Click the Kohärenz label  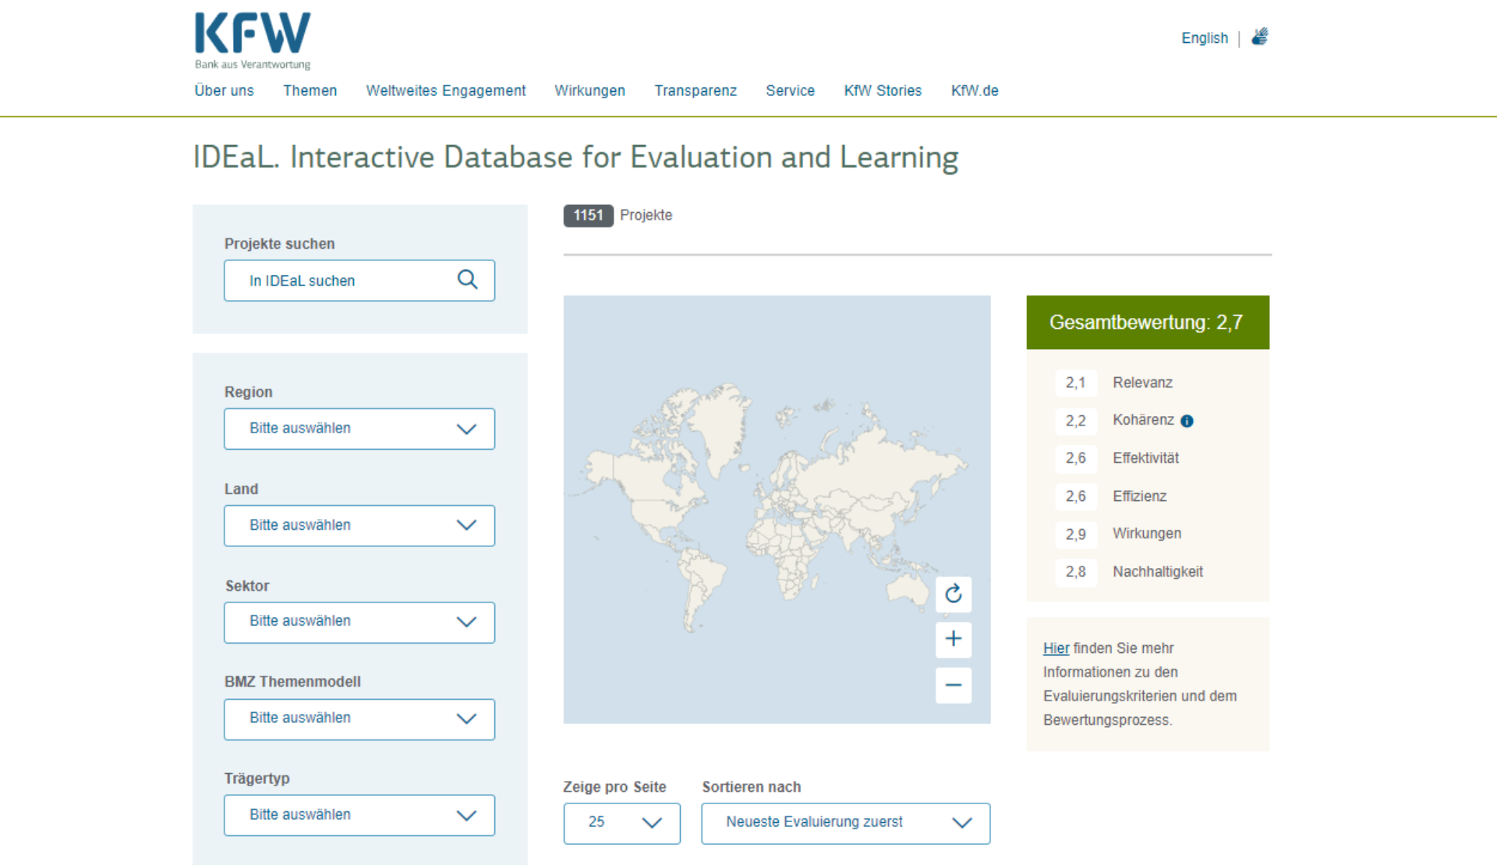(1143, 420)
